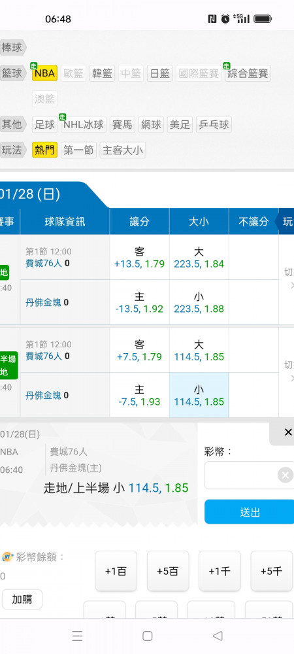This screenshot has width=294, height=654.
Task: Select the 熱門 play type filter
Action: click(44, 150)
